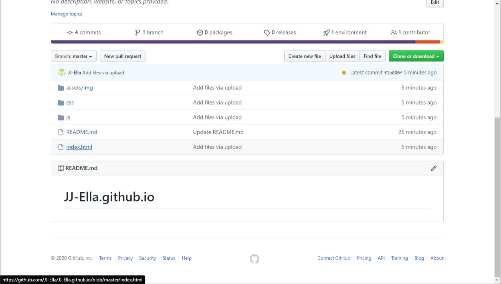The width and height of the screenshot is (501, 284).
Task: Click the scrollbar down arrow
Action: 497,280
